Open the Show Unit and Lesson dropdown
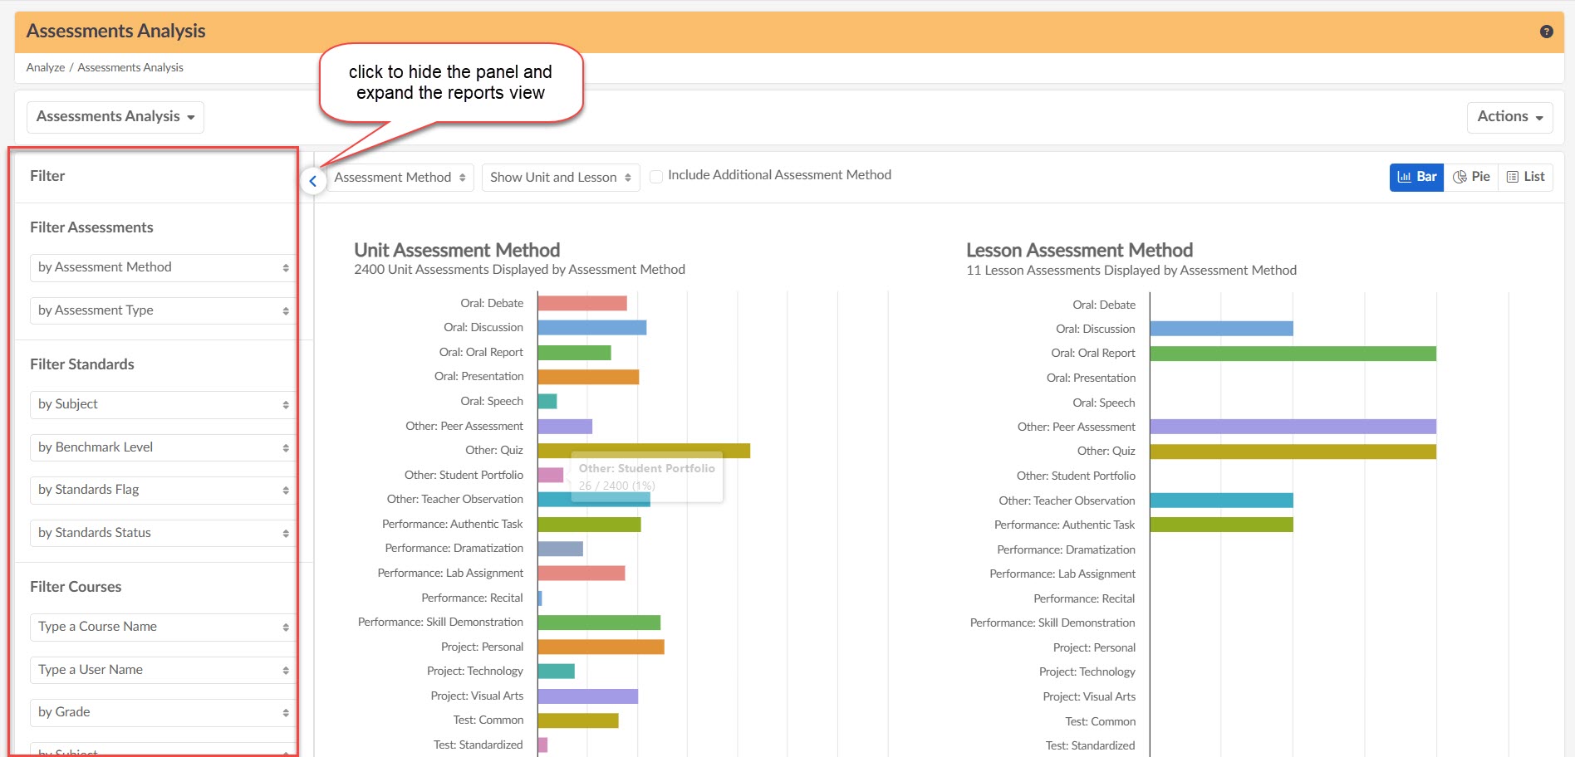 coord(561,178)
